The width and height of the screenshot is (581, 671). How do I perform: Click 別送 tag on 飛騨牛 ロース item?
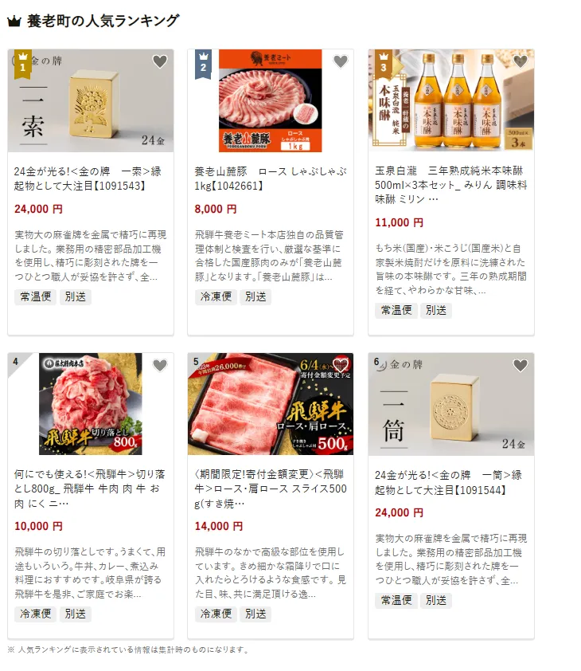click(x=255, y=614)
